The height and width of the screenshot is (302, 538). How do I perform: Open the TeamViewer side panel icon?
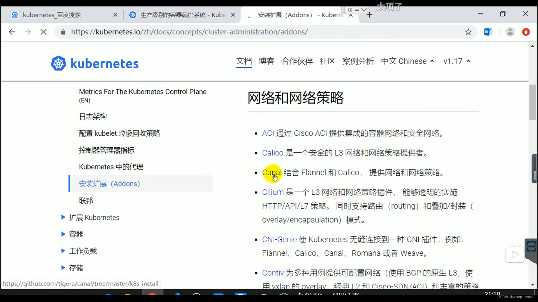(531, 246)
